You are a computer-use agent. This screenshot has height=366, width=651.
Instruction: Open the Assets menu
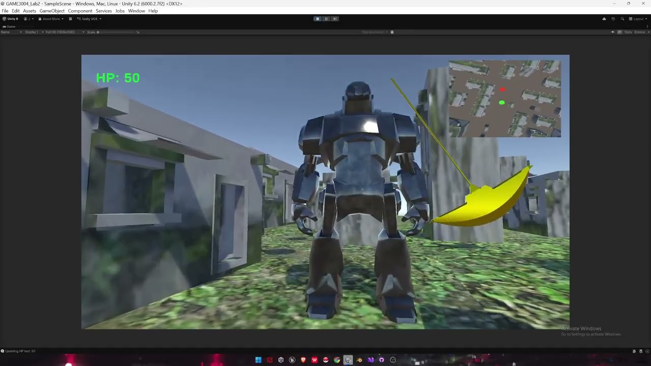[29, 11]
